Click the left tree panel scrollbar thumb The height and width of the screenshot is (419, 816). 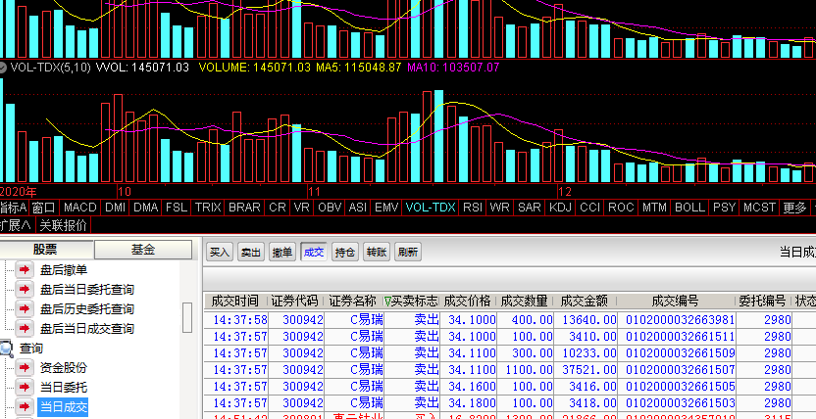[188, 317]
